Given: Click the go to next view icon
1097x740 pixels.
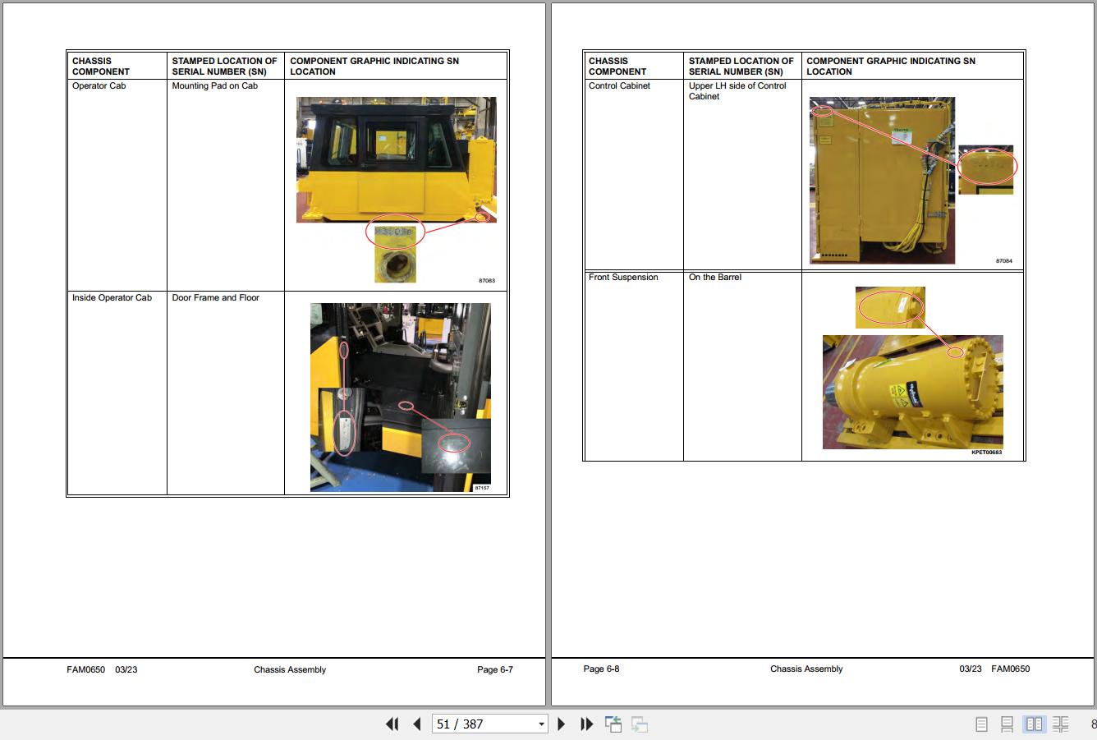Looking at the screenshot, I should (640, 724).
